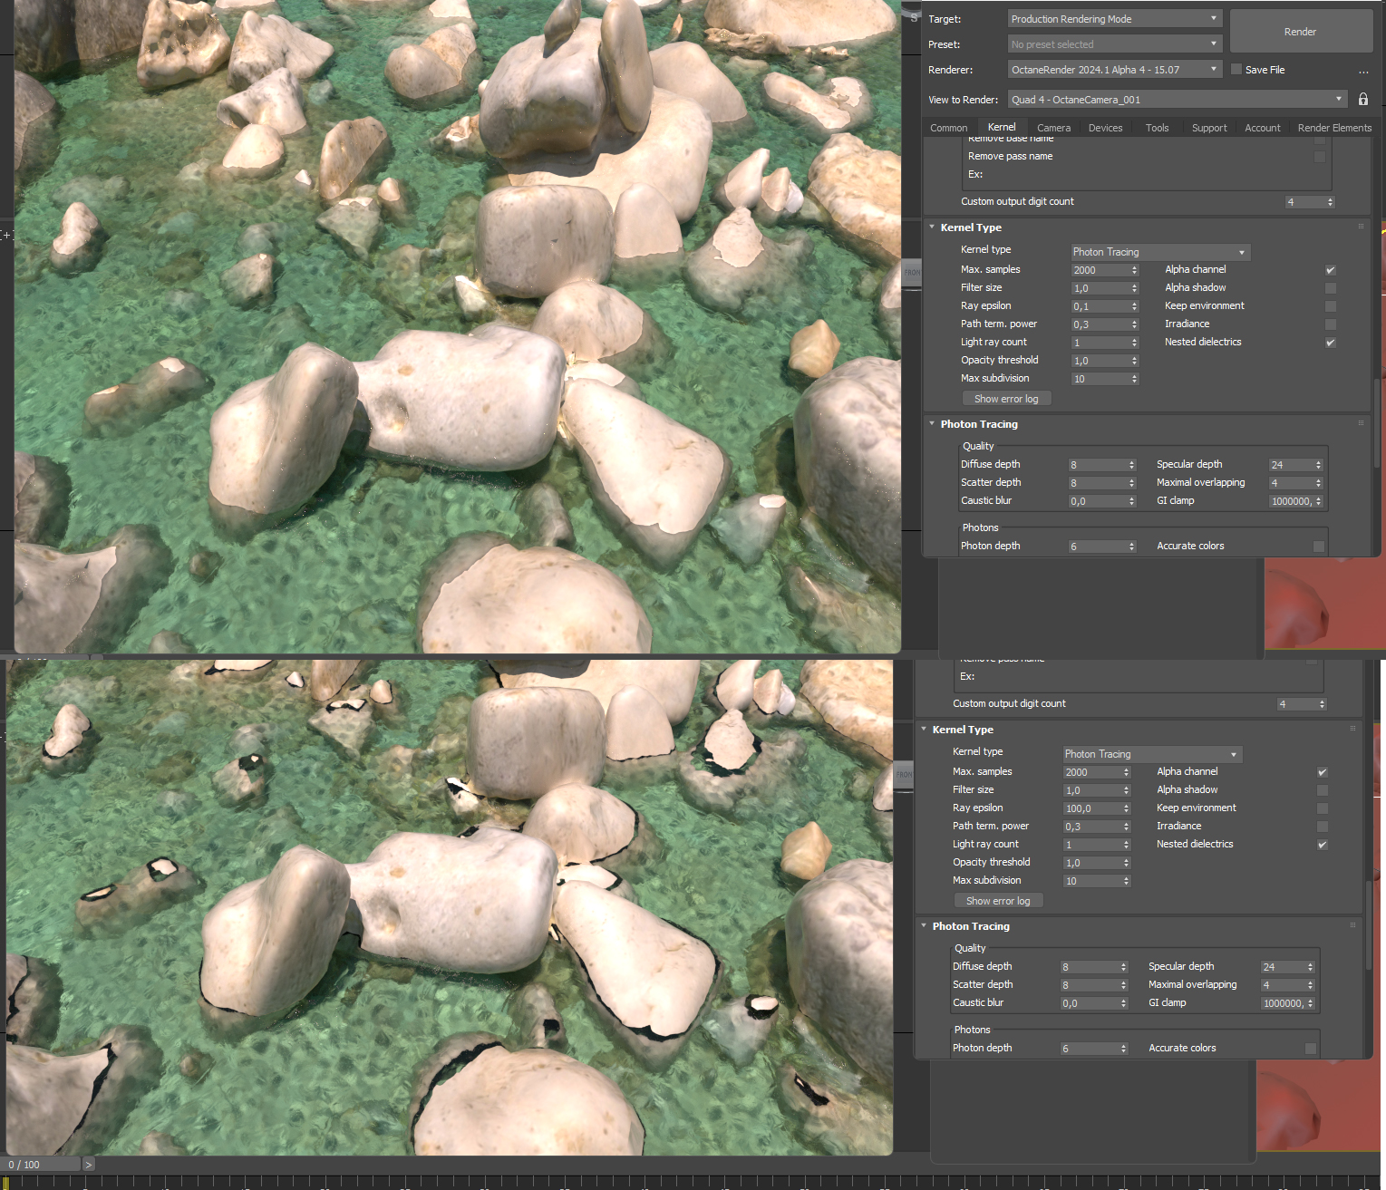
Task: Click Show error log in the upper panel
Action: pos(1006,399)
